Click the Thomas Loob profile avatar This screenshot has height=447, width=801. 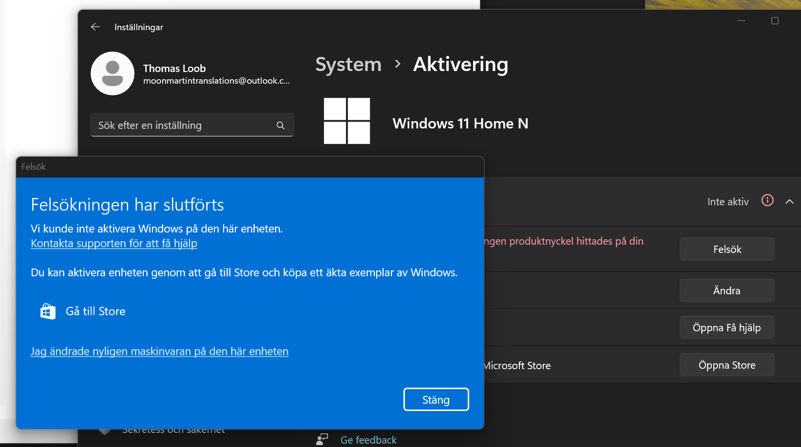pyautogui.click(x=113, y=73)
